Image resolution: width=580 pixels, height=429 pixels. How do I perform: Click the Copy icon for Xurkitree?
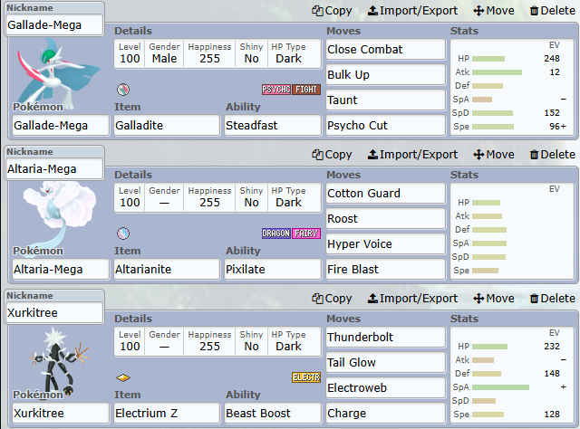317,298
